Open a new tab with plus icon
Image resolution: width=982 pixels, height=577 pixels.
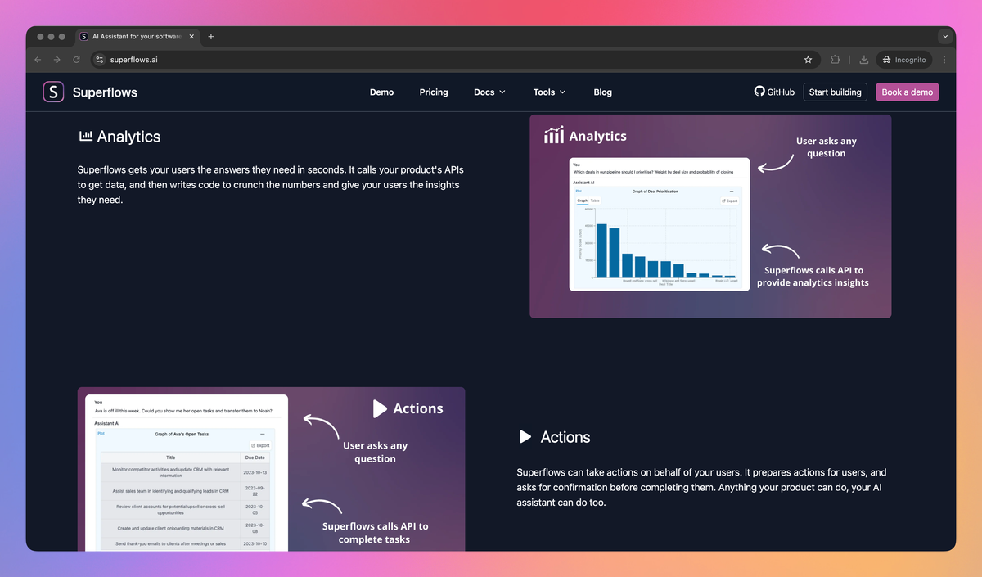pos(210,36)
